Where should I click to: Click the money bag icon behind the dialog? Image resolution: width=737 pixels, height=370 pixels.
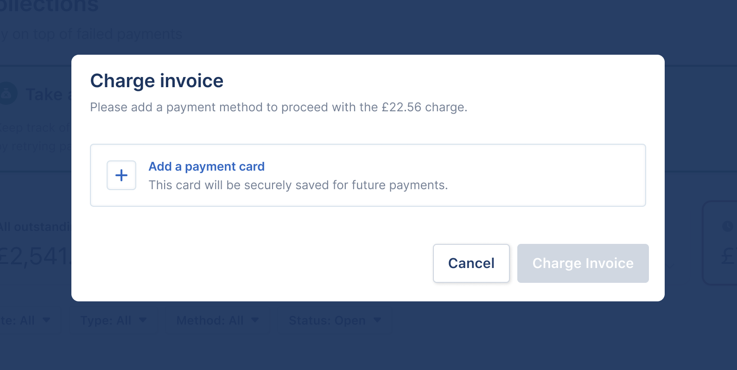tap(6, 94)
